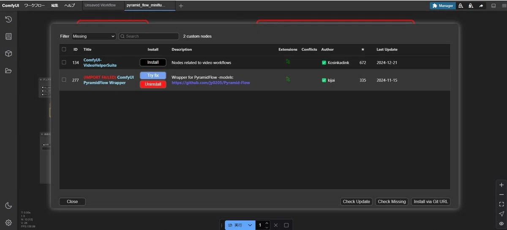
Task: Add a new workflow tab with plus
Action: coord(181,6)
